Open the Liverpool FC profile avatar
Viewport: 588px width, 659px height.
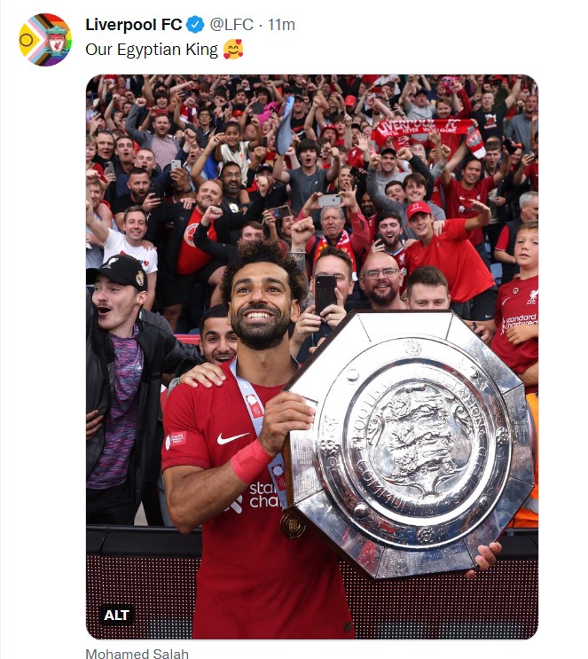pyautogui.click(x=45, y=40)
